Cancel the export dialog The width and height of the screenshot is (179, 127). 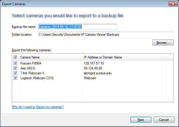tap(164, 120)
